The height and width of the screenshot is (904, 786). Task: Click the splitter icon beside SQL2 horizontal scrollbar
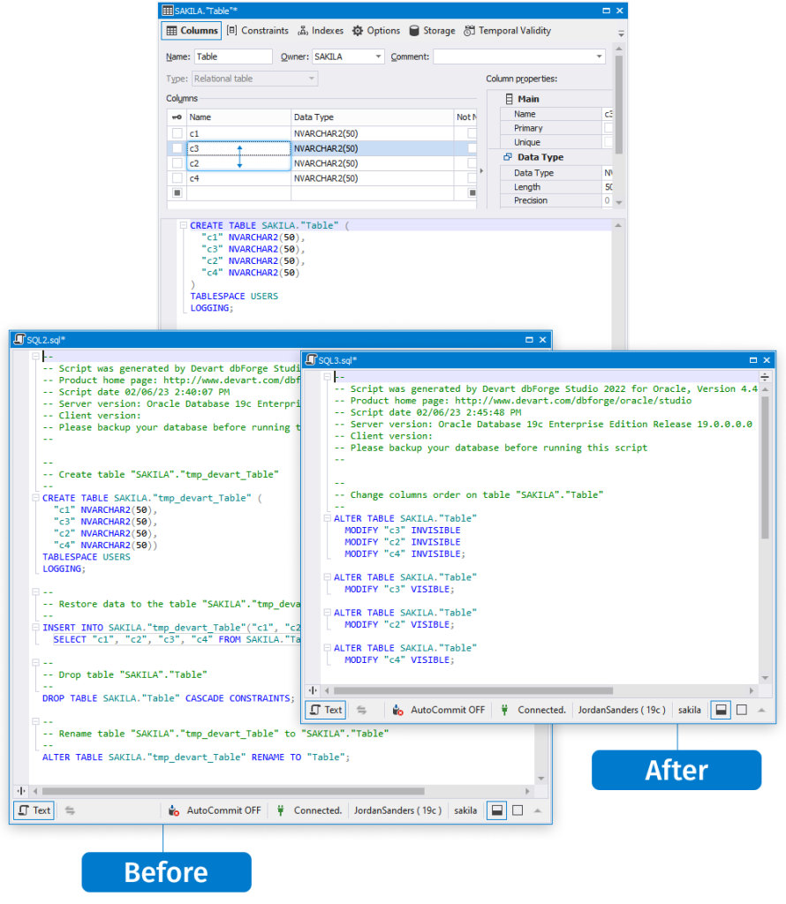click(21, 791)
